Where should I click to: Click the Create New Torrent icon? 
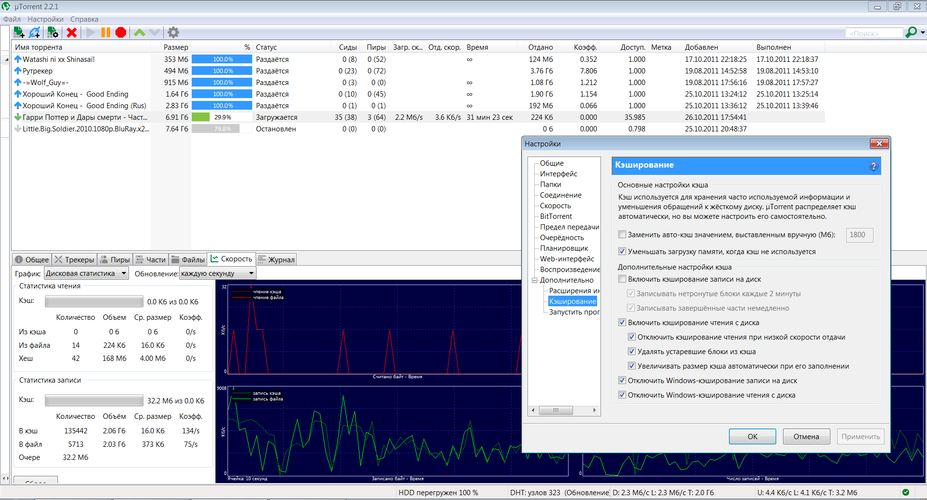pos(53,32)
